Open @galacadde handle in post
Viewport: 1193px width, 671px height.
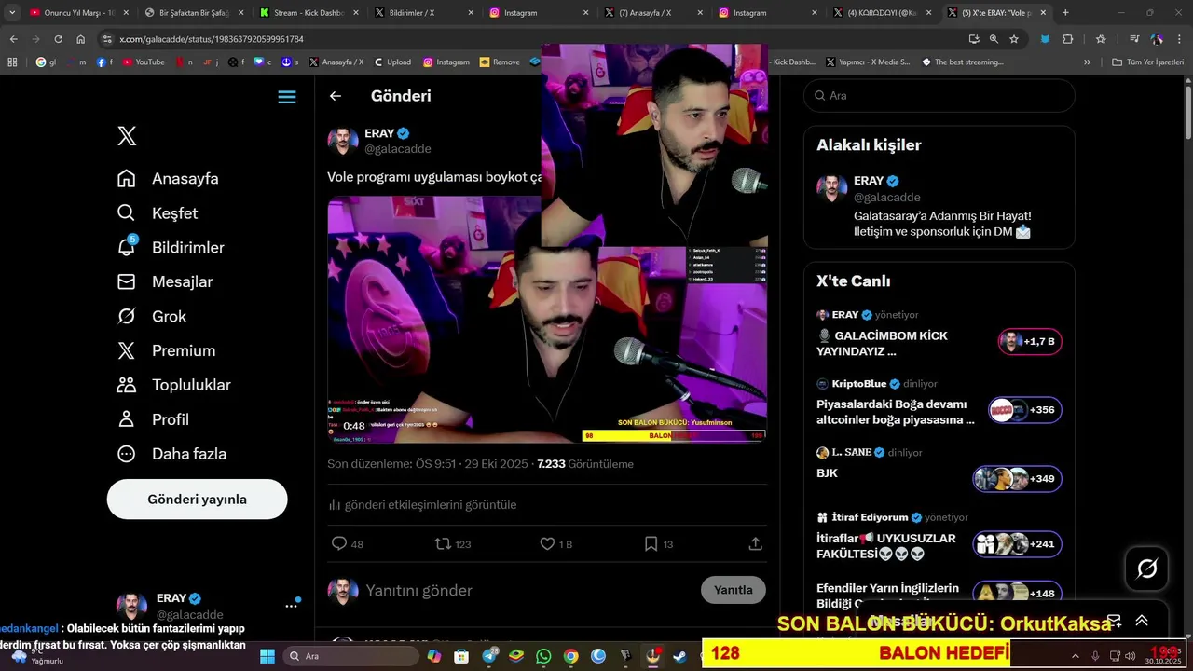pos(398,149)
